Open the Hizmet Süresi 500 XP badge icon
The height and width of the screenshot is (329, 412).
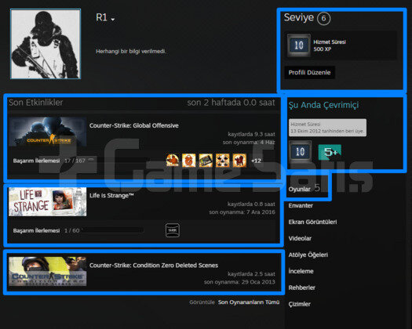[299, 45]
